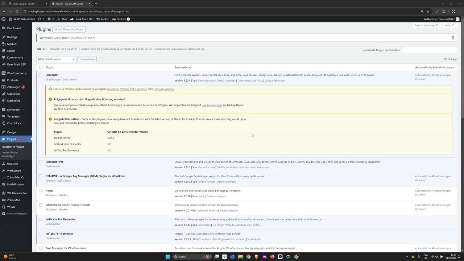Screen dimensions: 464x261
Task: Tick checkbox for Pixel Manager for WooCommerce
Action: click(x=41, y=248)
